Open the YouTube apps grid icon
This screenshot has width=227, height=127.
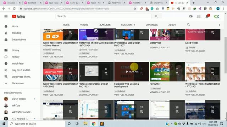(x=199, y=17)
